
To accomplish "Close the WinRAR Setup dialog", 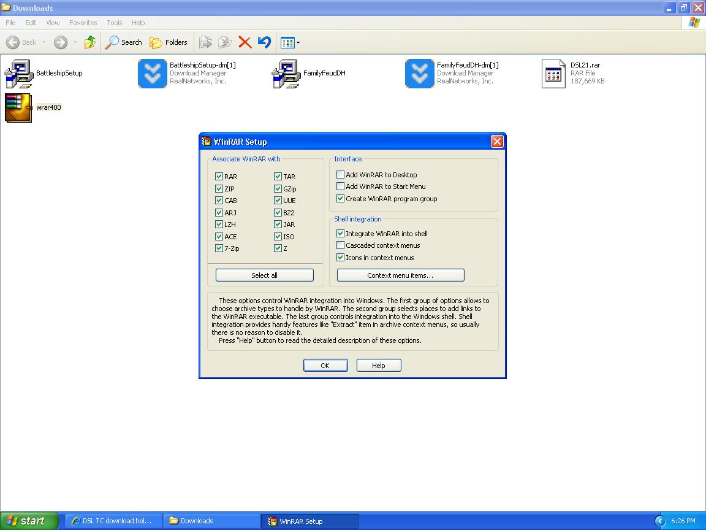I will pos(497,142).
